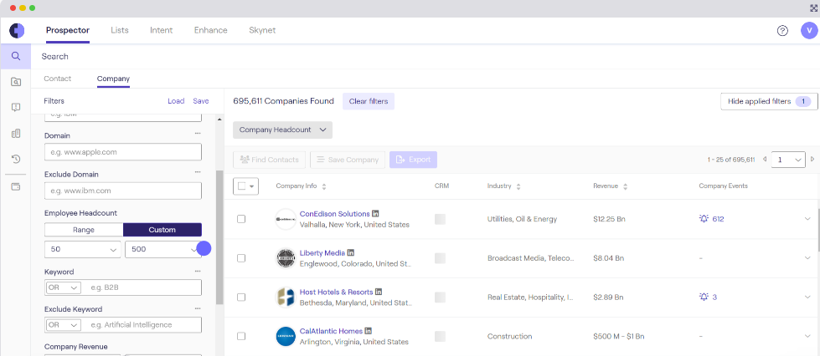This screenshot has width=820, height=356.
Task: Open Exclude Keyword filter options dots
Action: click(198, 309)
